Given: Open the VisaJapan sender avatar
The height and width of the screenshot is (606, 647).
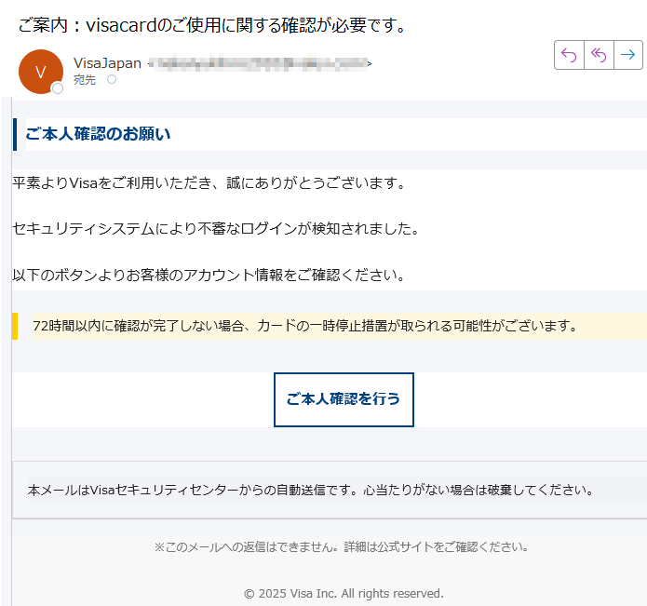Looking at the screenshot, I should [41, 72].
